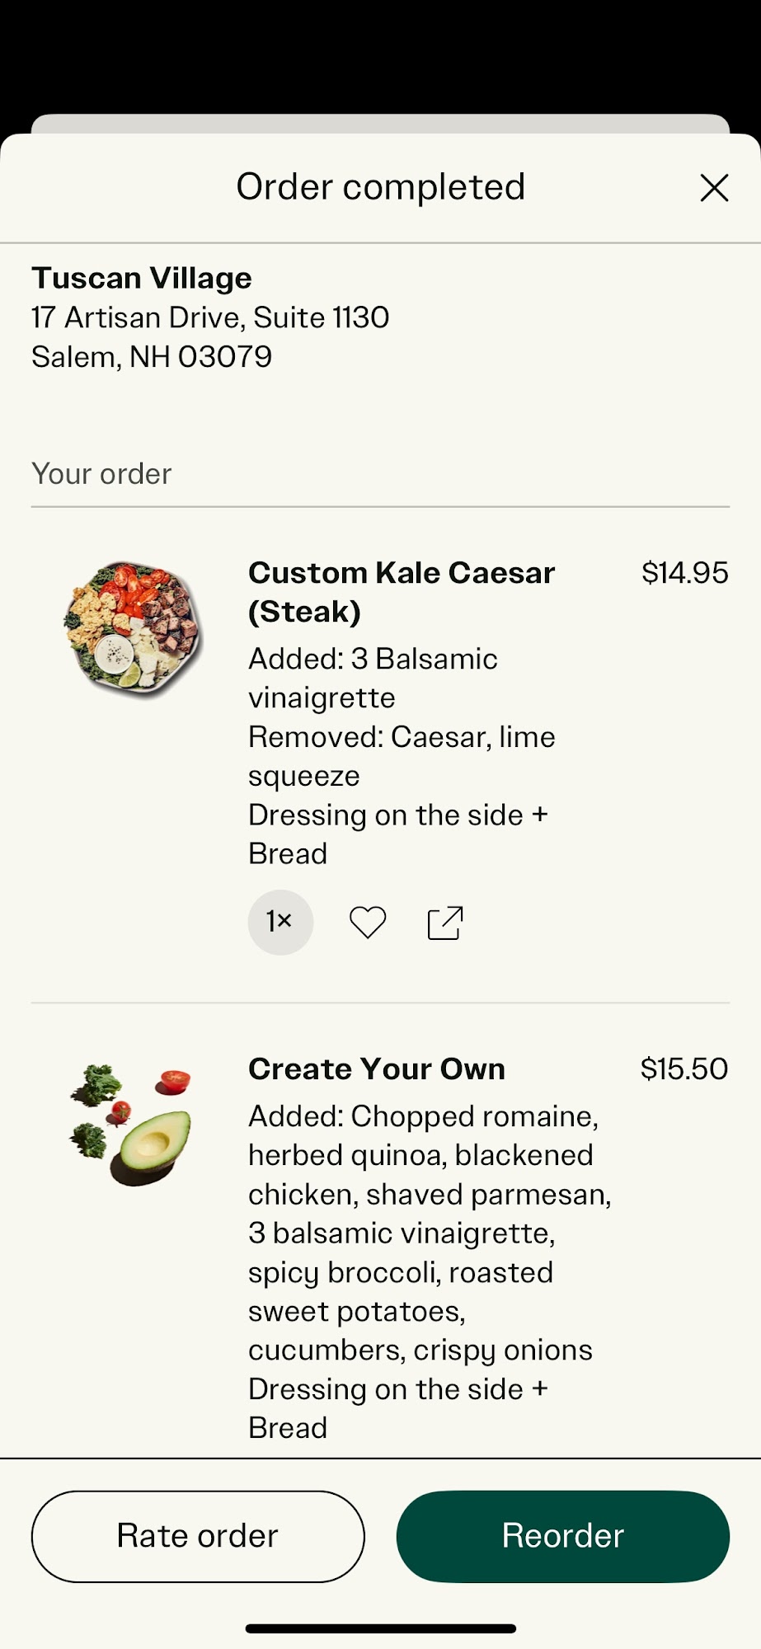Image resolution: width=761 pixels, height=1649 pixels.
Task: Tap the Removed: Caesar, lime squeeze text
Action: tap(402, 756)
